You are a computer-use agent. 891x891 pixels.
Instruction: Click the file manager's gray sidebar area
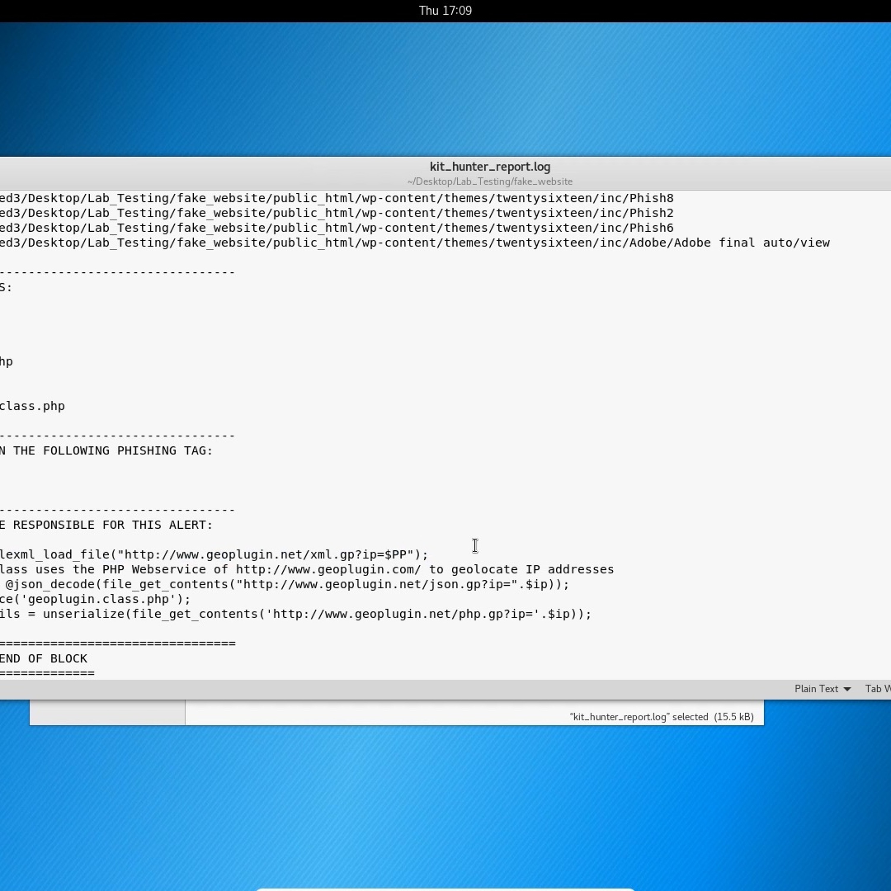107,712
